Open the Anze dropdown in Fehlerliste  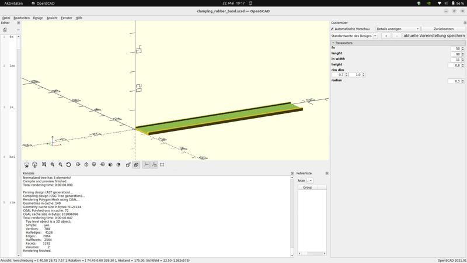click(x=310, y=181)
